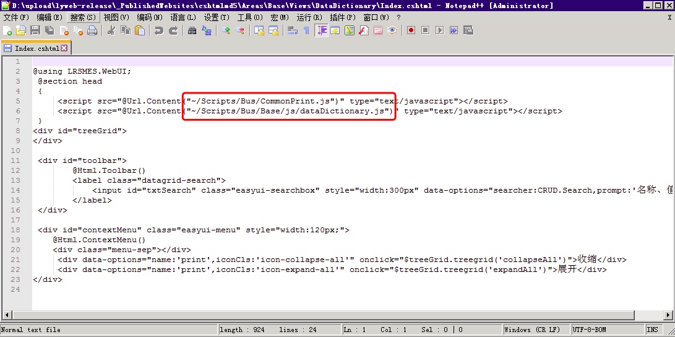Open Find with binoculars icon

(192, 30)
